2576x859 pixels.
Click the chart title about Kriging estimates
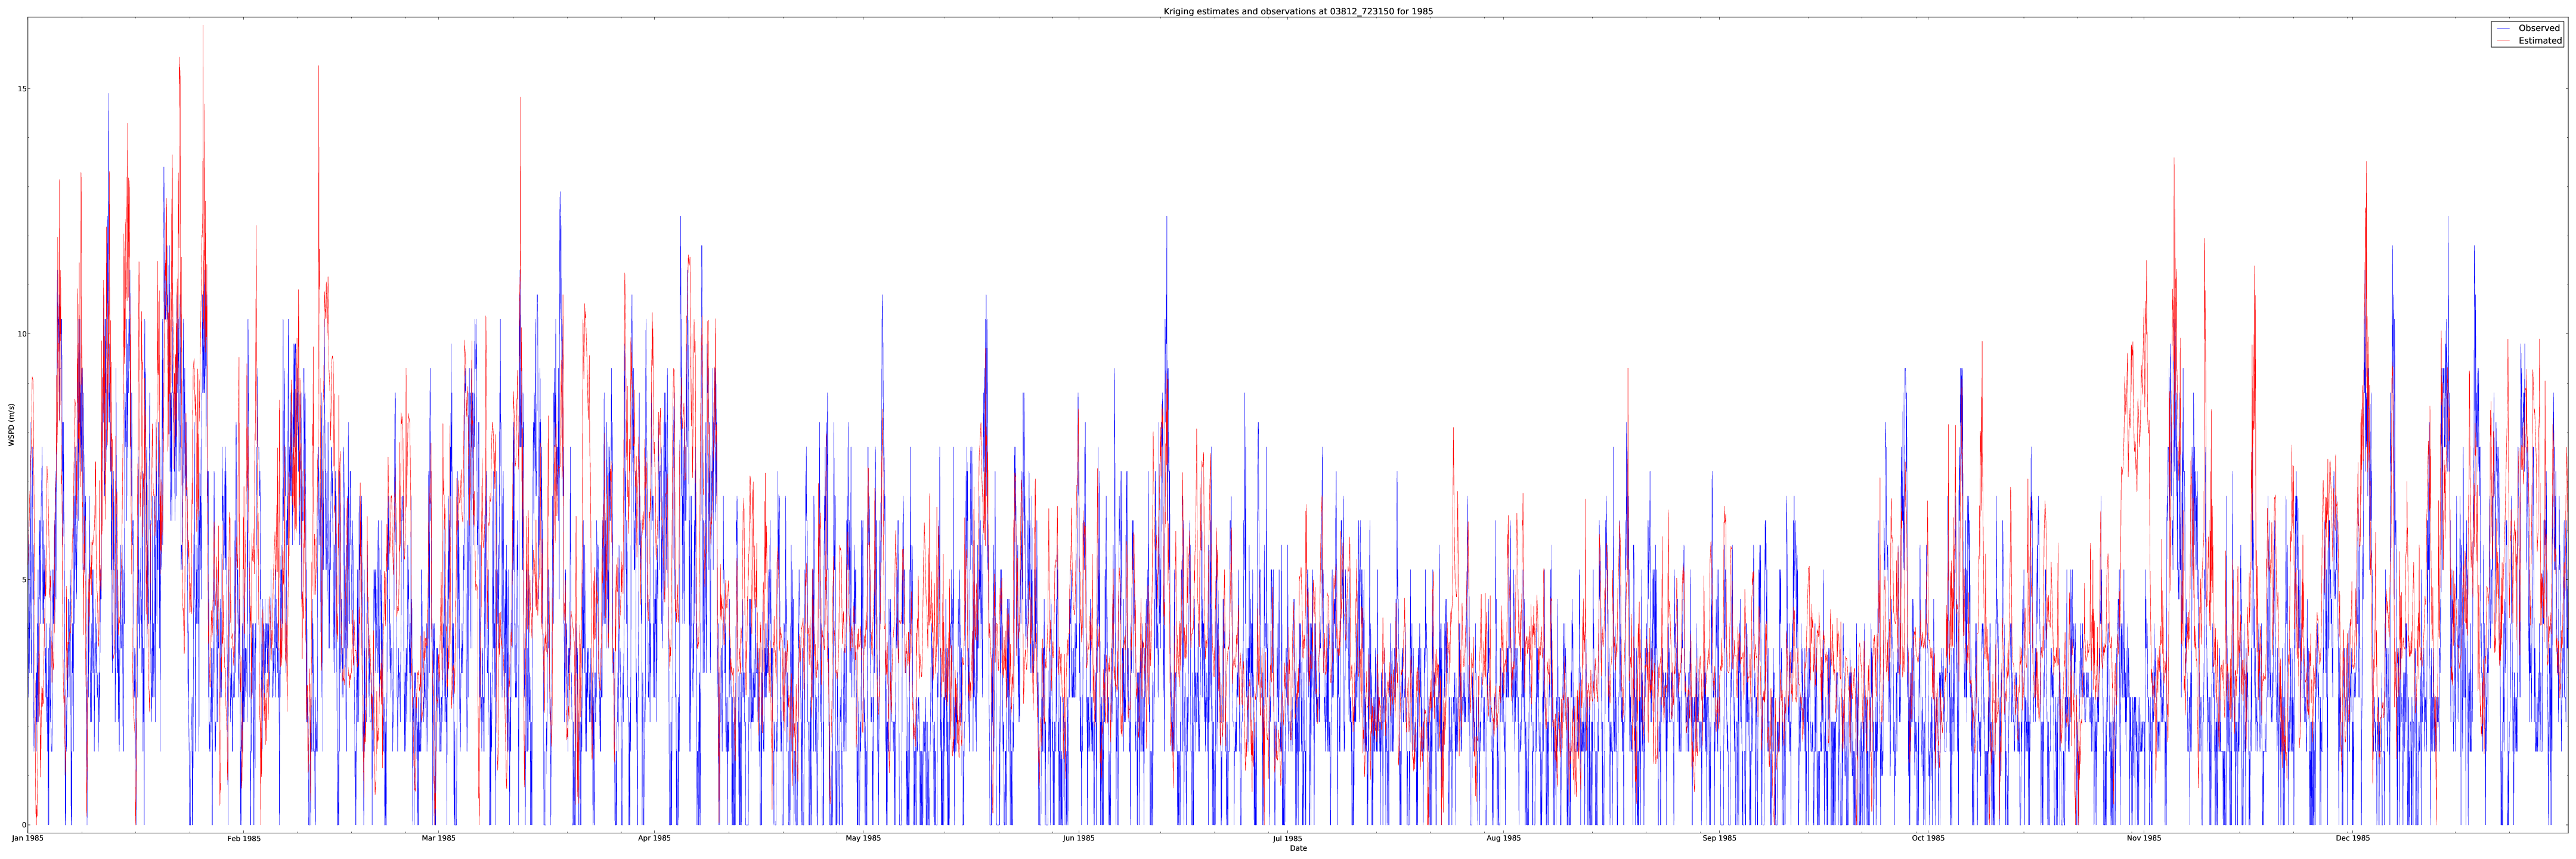point(1298,11)
